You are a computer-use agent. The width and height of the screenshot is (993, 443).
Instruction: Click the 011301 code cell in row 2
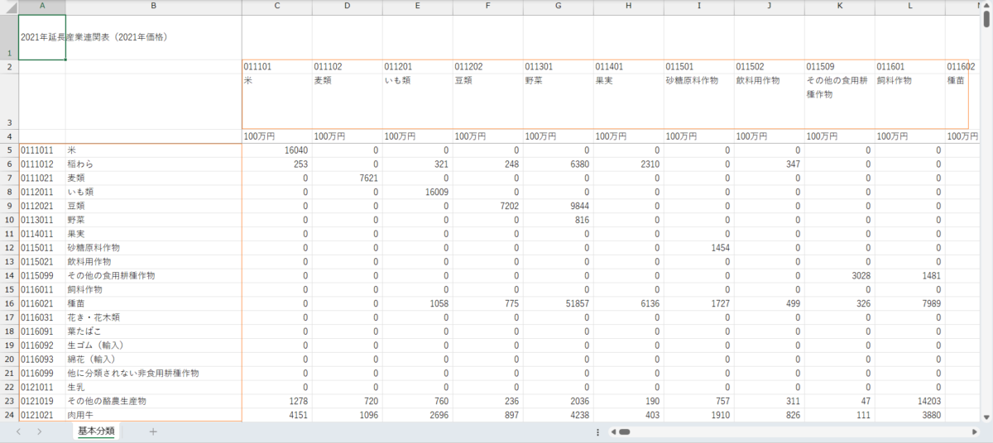click(x=558, y=66)
